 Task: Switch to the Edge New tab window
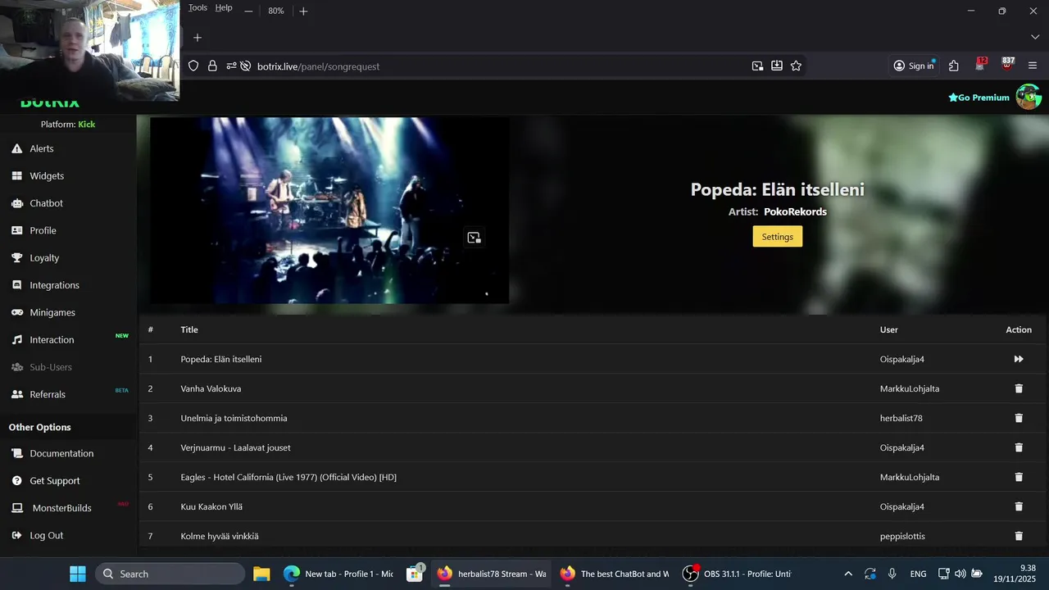tap(338, 574)
